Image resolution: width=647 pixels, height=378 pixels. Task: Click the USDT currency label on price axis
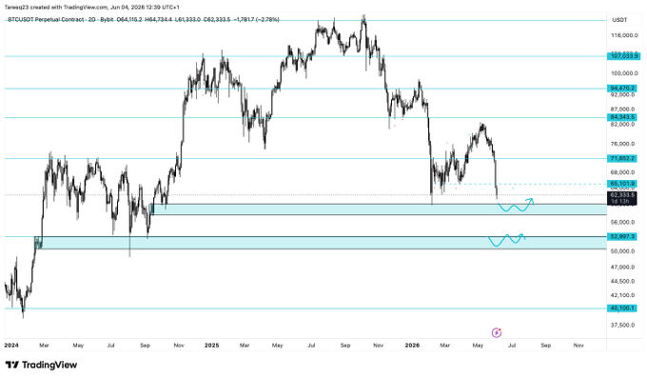click(619, 20)
